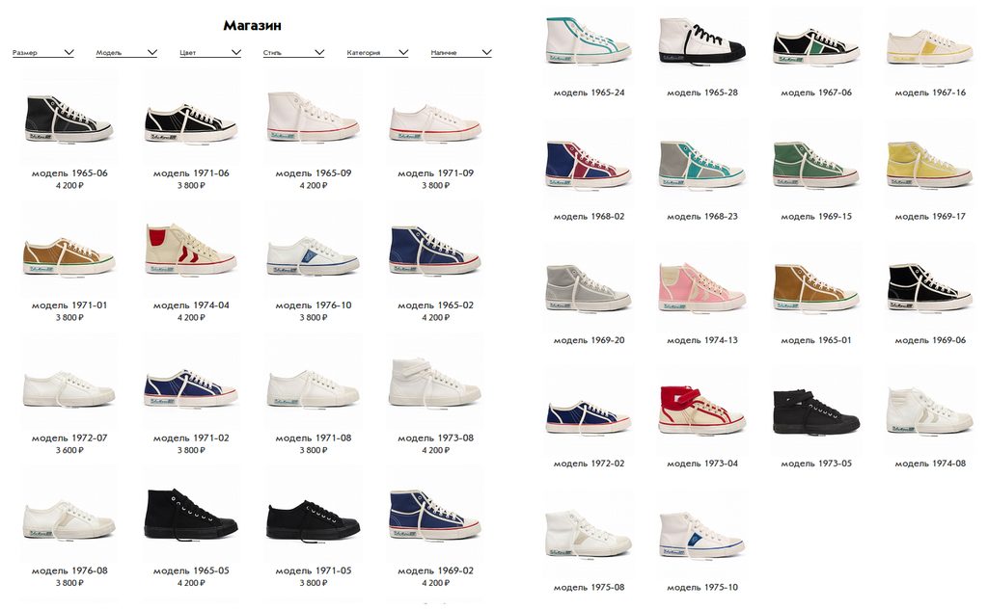
Task: Open the Размер filter dropdown
Action: point(42,53)
